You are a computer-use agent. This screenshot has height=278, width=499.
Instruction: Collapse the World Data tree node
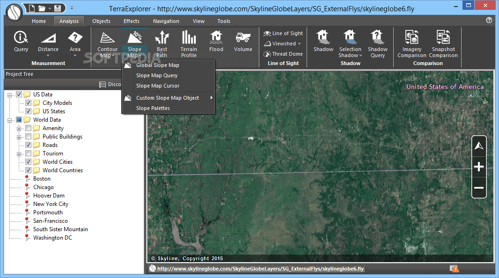click(9, 120)
